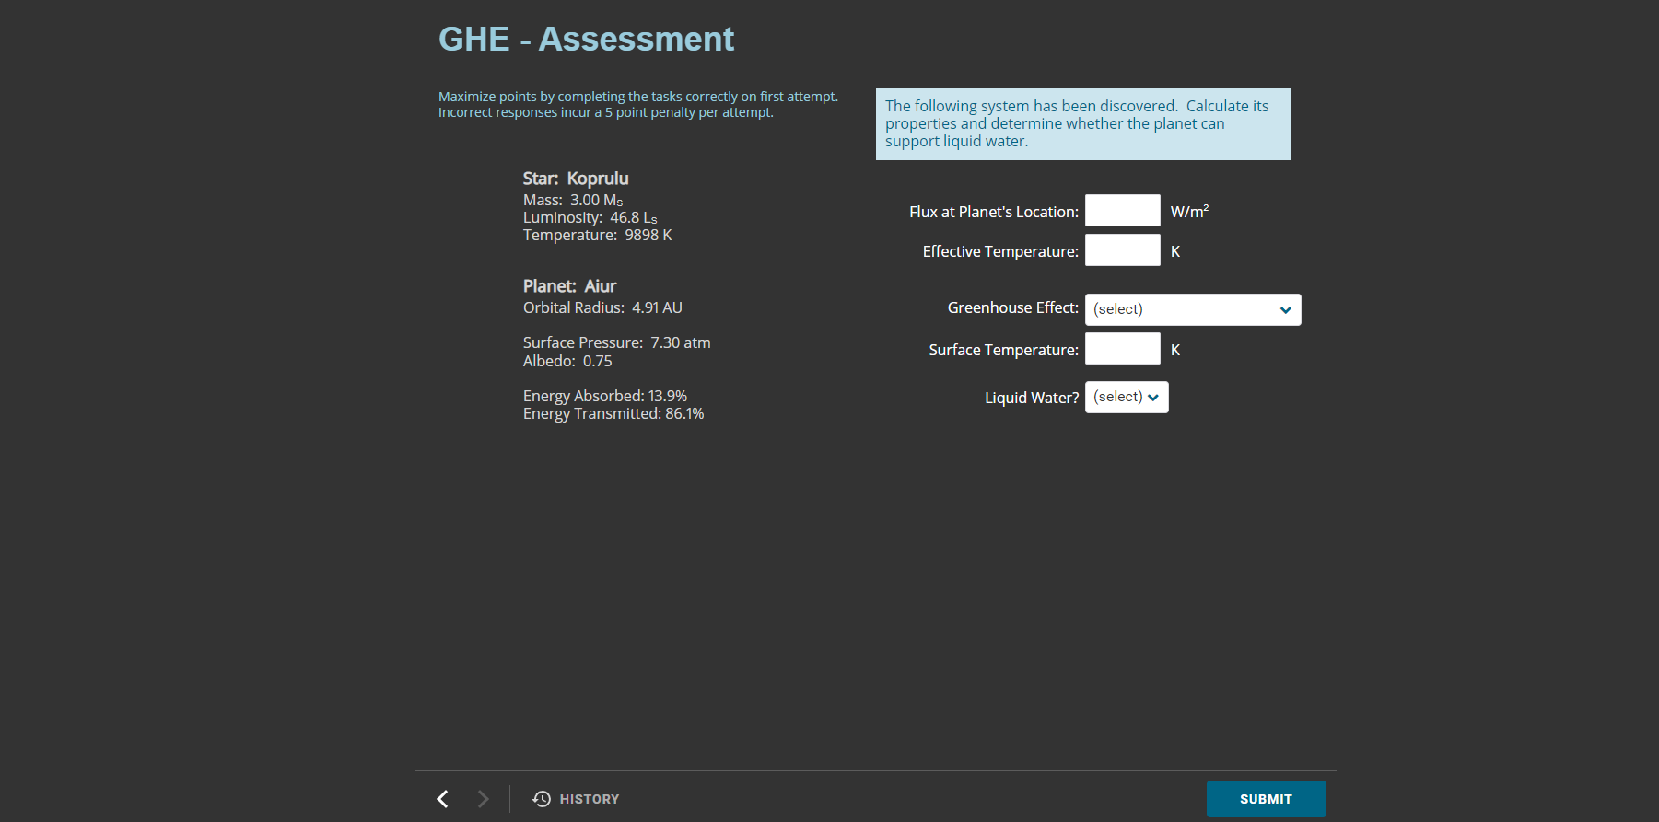The height and width of the screenshot is (822, 1659).
Task: Click 'Energy Transmitted: 86.1%' text
Action: click(x=613, y=414)
